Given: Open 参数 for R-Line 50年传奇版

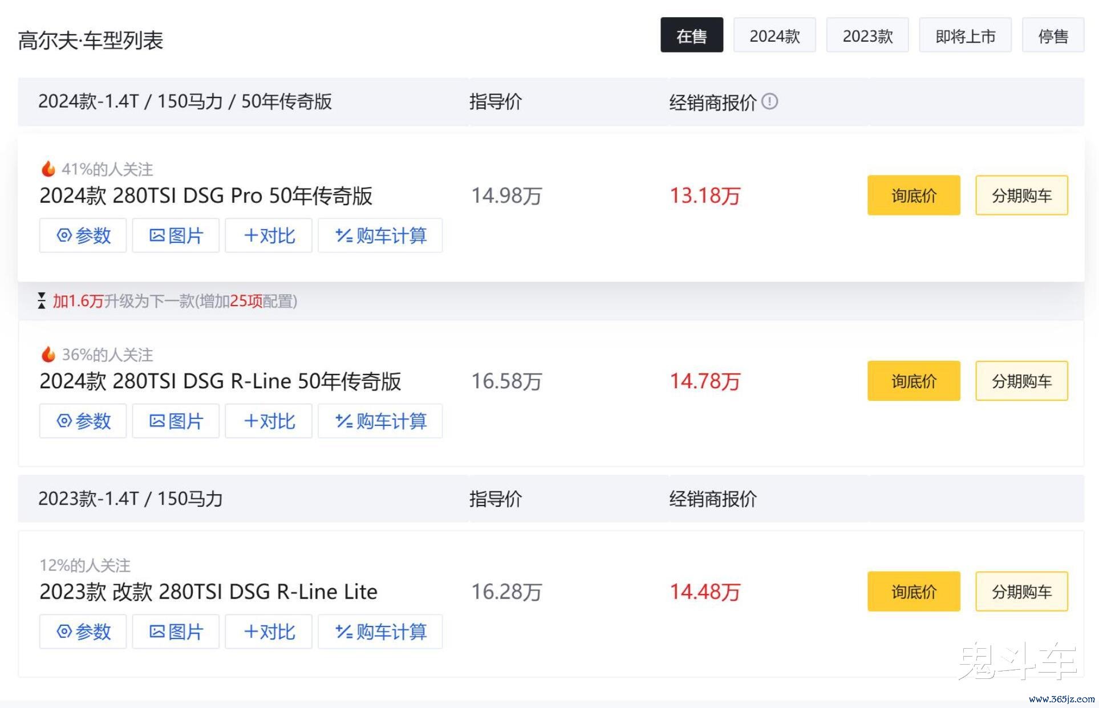Looking at the screenshot, I should 83,421.
